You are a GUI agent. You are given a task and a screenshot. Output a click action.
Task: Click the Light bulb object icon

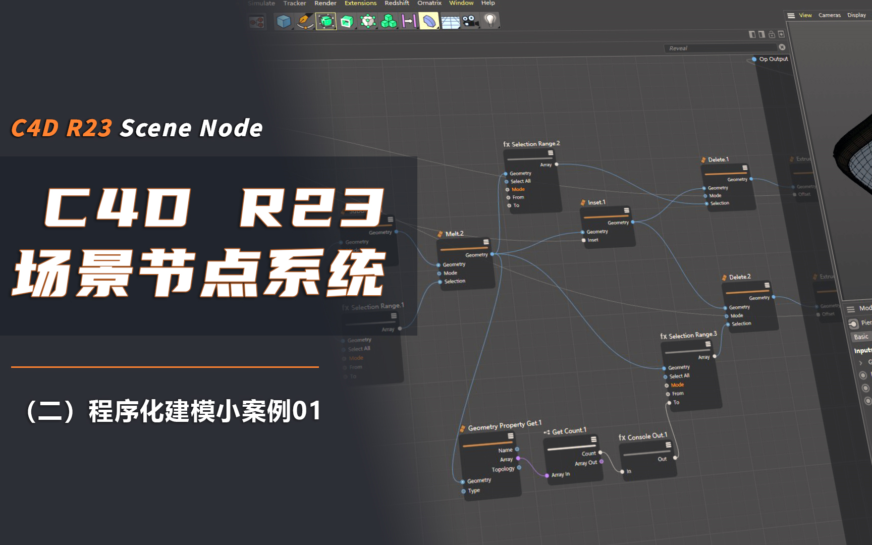(x=490, y=21)
